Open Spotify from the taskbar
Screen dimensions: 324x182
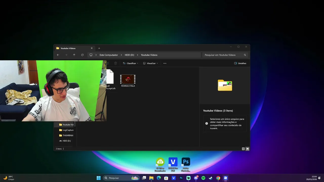(203, 178)
